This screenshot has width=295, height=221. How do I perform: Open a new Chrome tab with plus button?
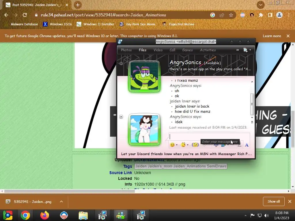(78, 5)
